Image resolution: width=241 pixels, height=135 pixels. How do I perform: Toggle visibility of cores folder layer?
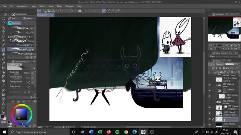[210, 91]
